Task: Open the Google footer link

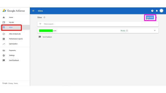Action: pyautogui.click(x=5, y=83)
